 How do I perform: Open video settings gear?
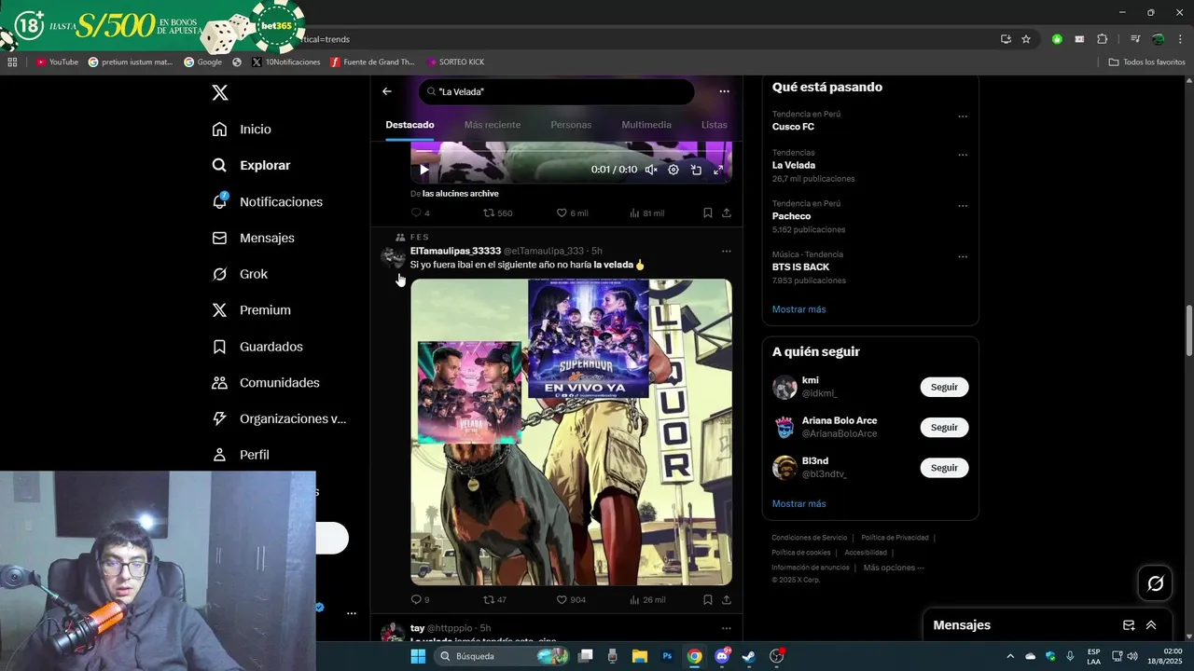(x=673, y=170)
